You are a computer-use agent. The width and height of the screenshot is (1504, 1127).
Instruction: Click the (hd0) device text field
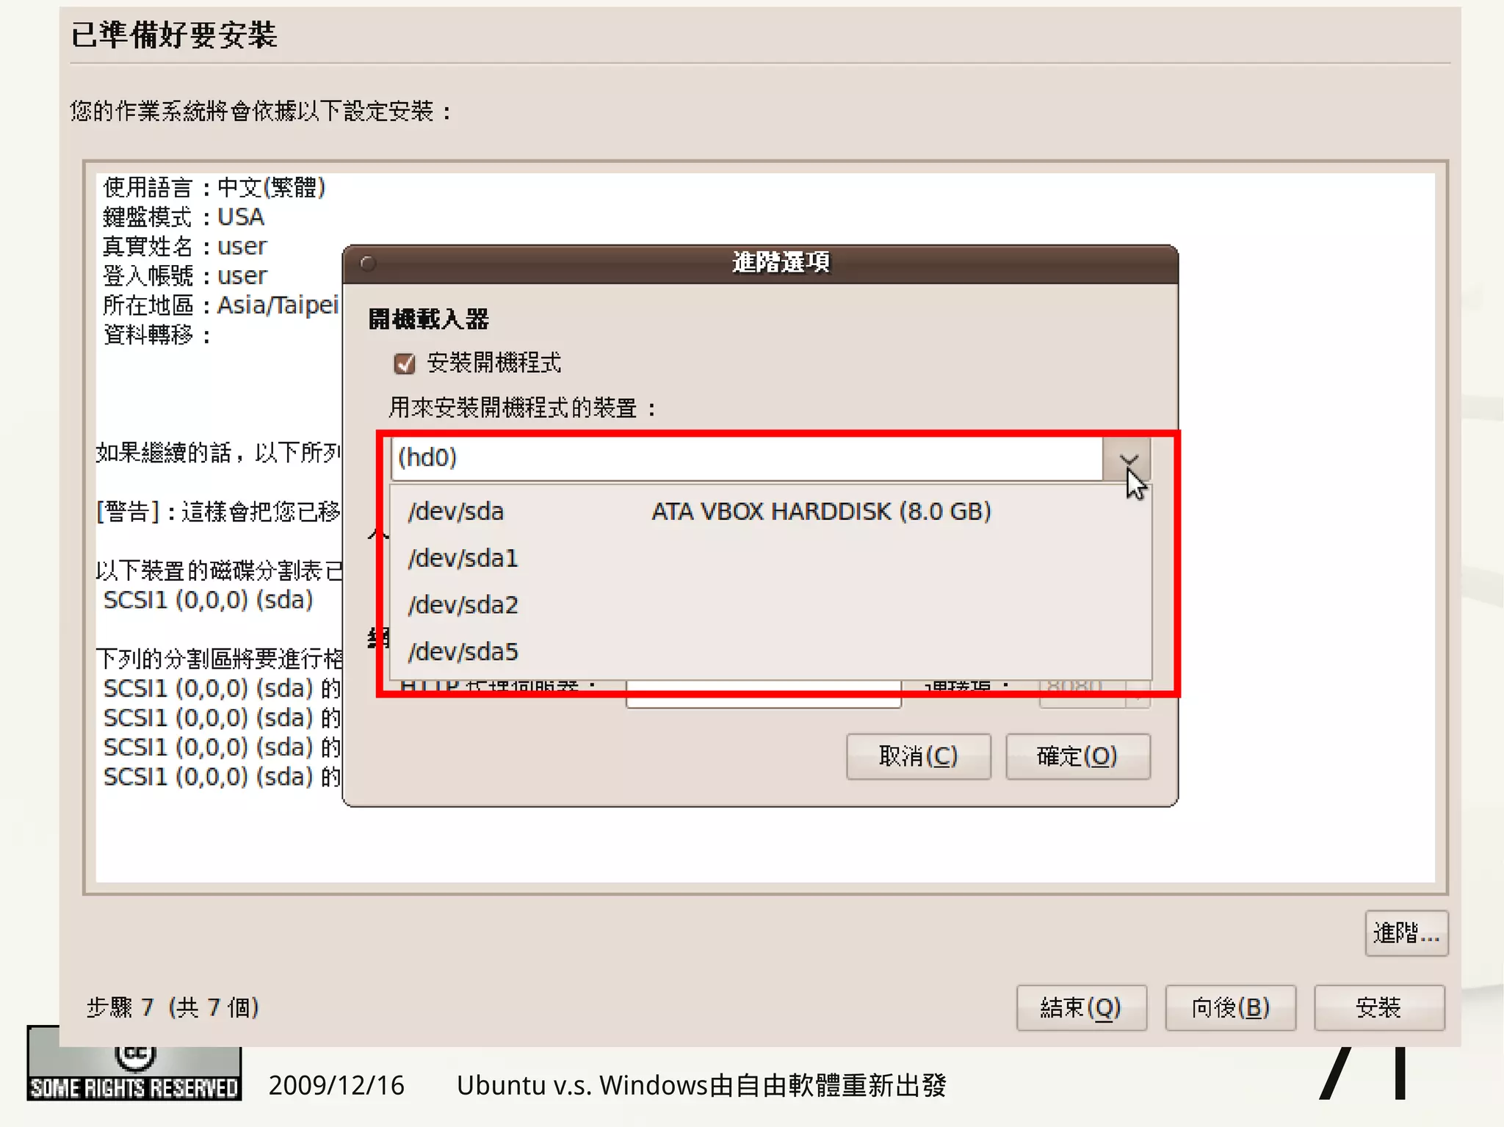747,458
